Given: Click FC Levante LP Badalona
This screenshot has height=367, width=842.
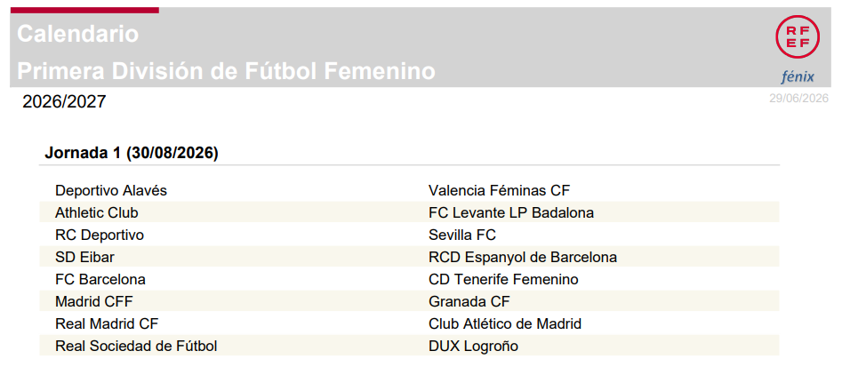Looking at the screenshot, I should pos(511,213).
